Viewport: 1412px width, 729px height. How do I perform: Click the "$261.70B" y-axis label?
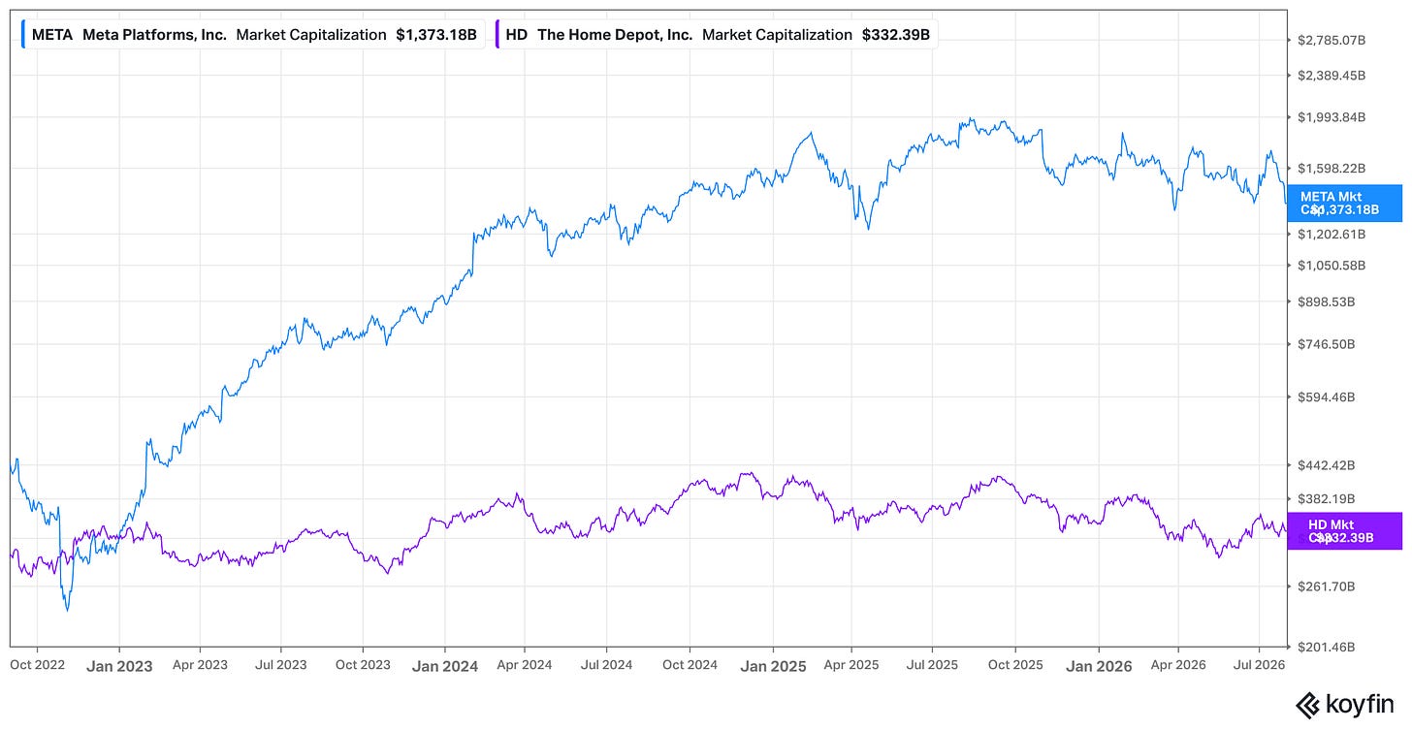1326,586
